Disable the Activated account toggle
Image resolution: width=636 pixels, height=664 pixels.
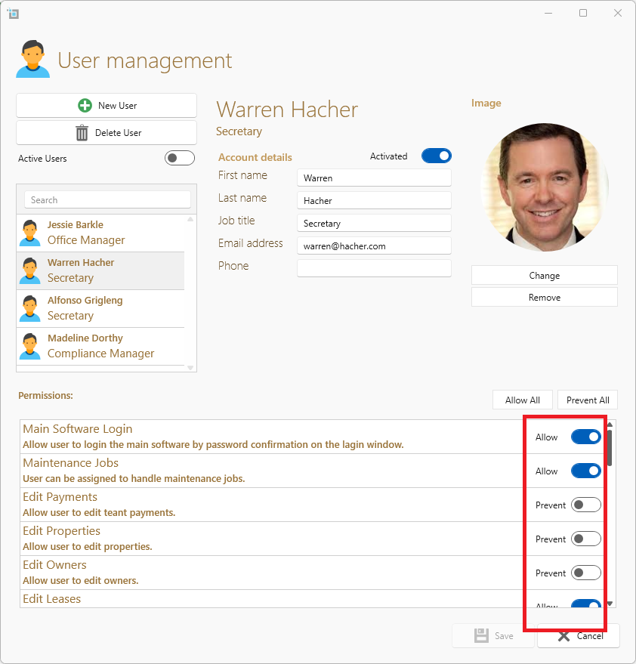point(436,156)
